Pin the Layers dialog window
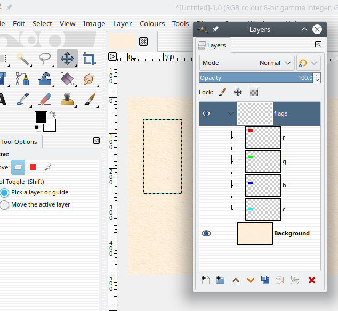Image resolution: width=338 pixels, height=311 pixels. pos(215,29)
